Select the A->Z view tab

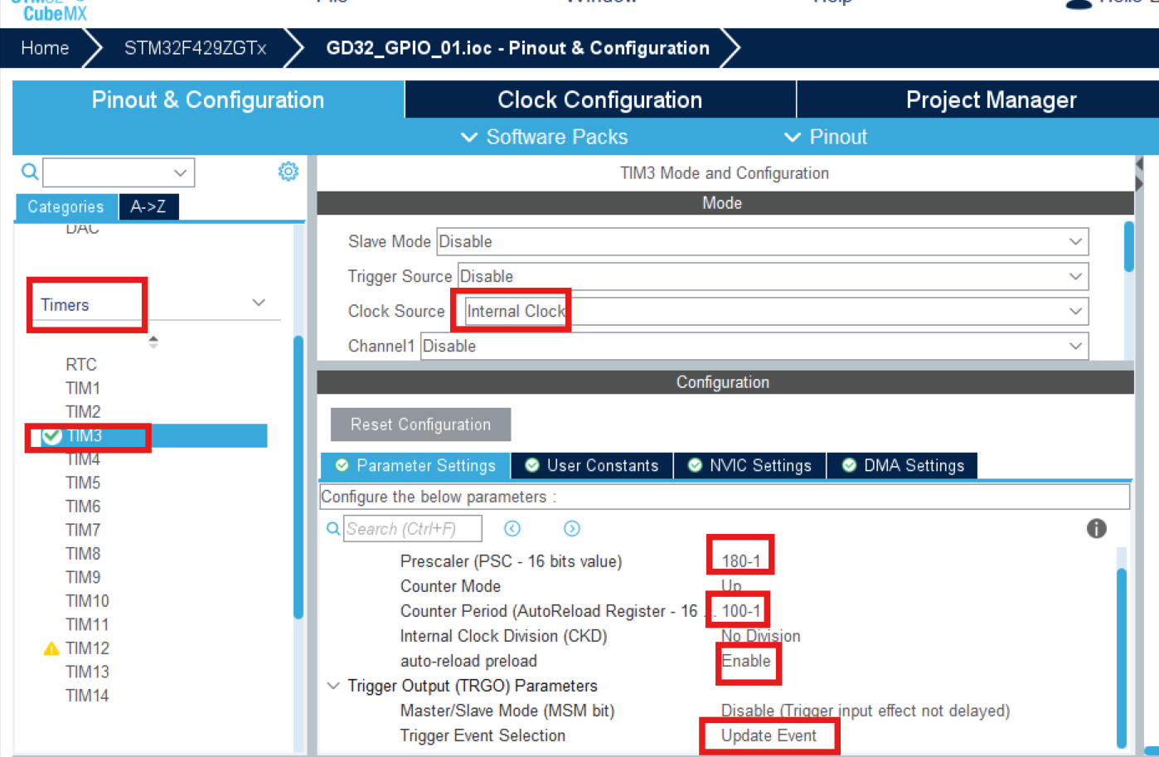(x=148, y=206)
